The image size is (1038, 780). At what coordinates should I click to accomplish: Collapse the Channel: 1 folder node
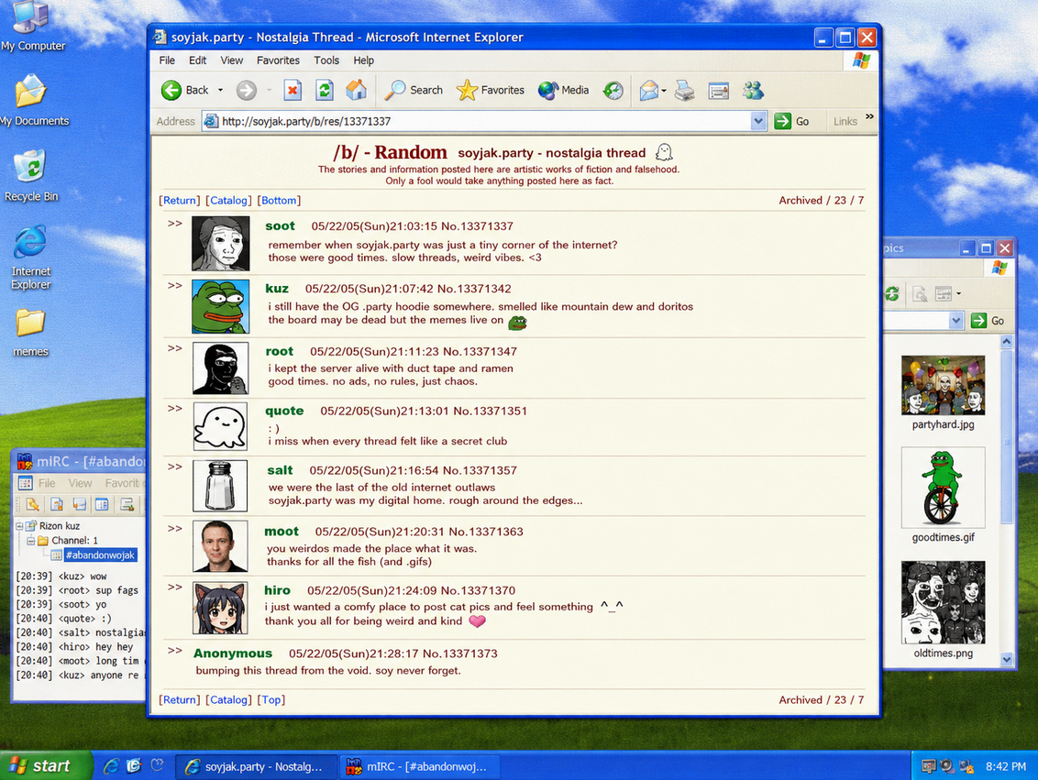point(31,541)
